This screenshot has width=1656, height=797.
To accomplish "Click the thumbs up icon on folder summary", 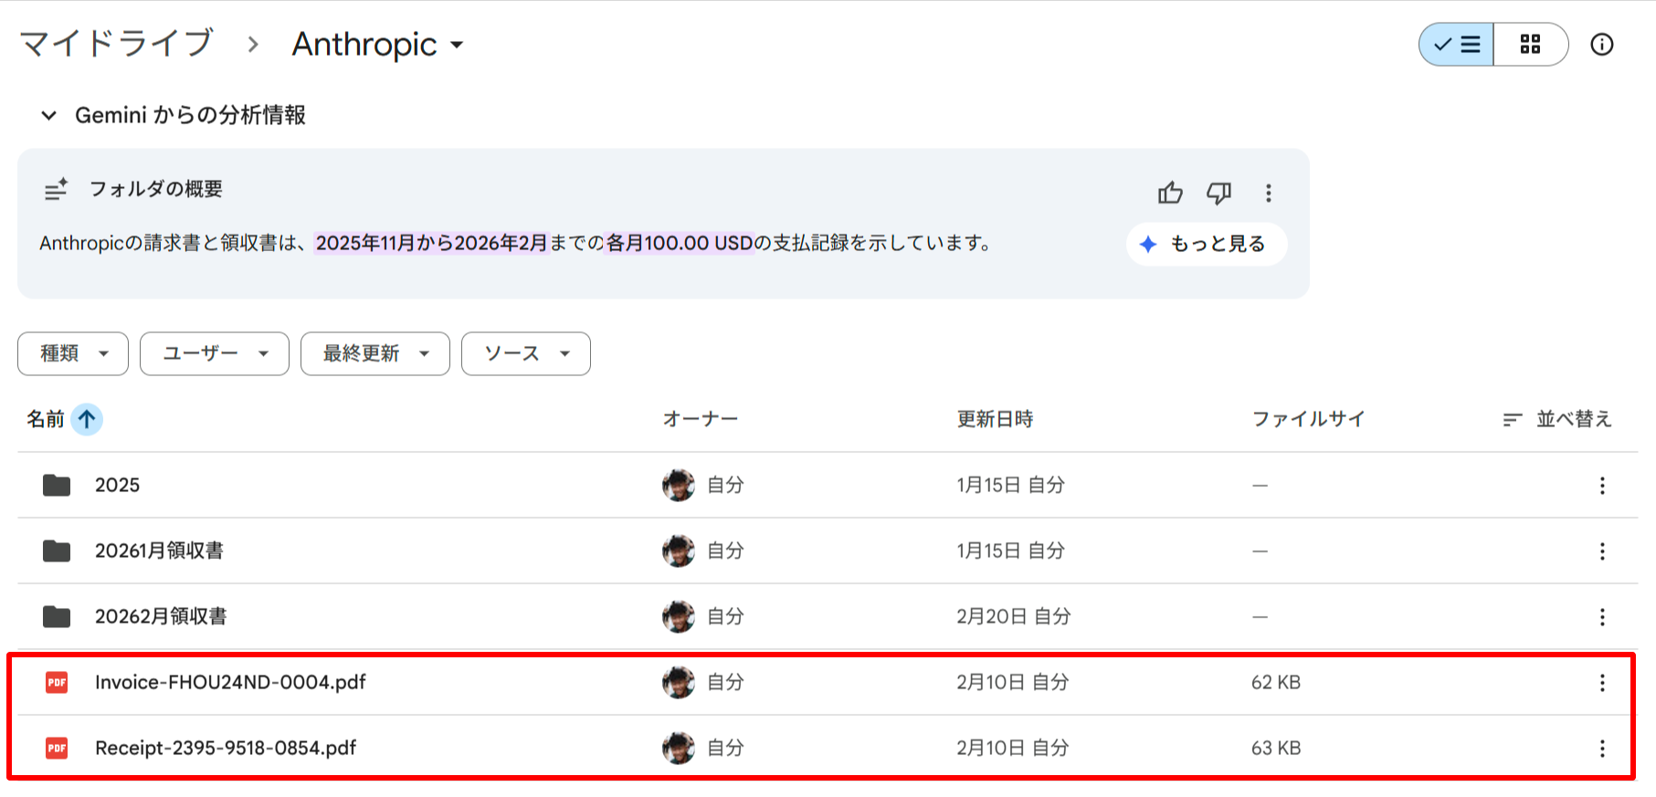I will click(1170, 193).
